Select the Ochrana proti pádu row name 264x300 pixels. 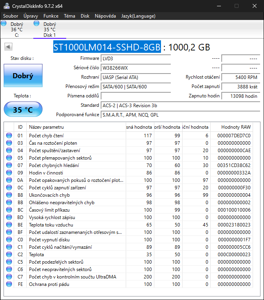click(x=49, y=284)
